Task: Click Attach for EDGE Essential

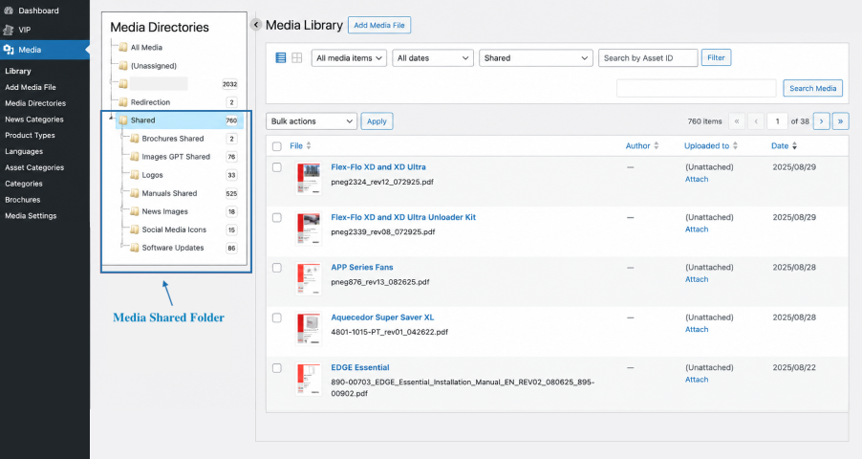Action: point(697,380)
